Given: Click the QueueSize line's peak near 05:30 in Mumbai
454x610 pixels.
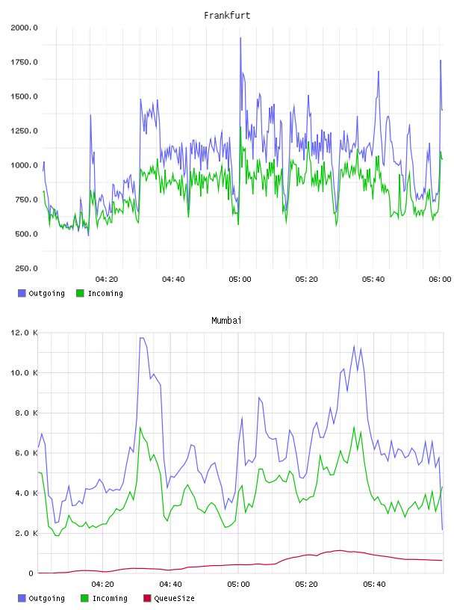Looking at the screenshot, I should pos(339,550).
